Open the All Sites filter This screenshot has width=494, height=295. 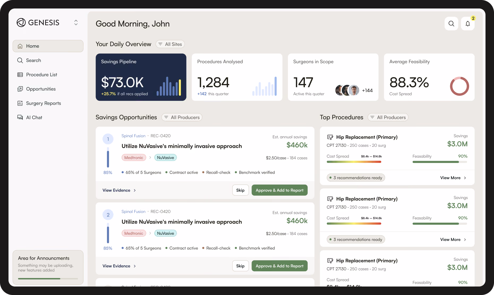pyautogui.click(x=170, y=44)
